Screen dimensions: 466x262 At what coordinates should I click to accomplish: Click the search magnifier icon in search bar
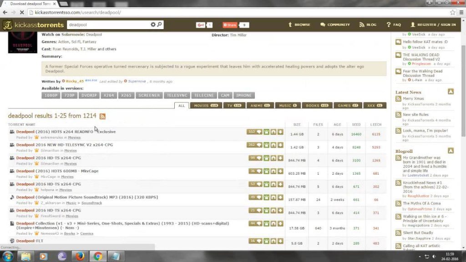click(x=160, y=25)
